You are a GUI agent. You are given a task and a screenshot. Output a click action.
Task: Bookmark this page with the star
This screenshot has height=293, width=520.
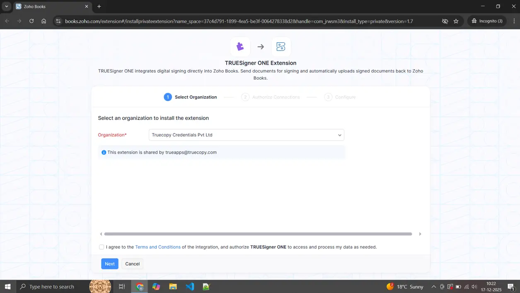[456, 21]
